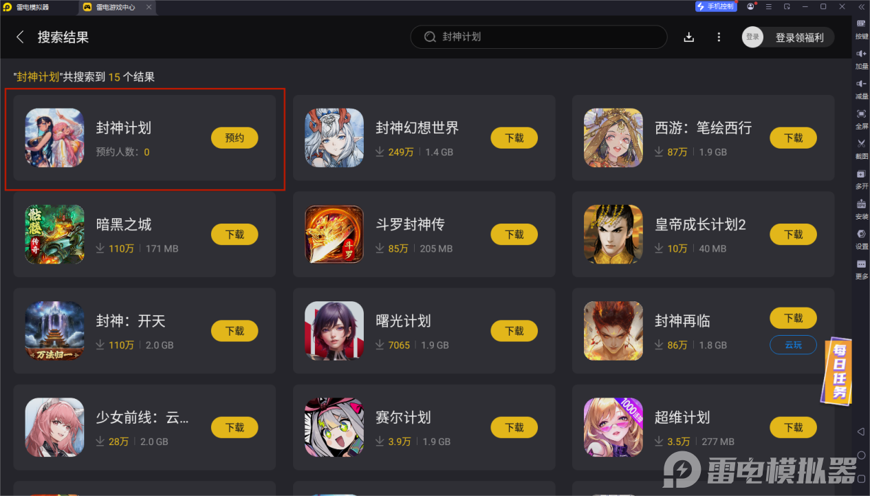Click 手机控制 button in title bar
The width and height of the screenshot is (870, 496).
pos(716,6)
